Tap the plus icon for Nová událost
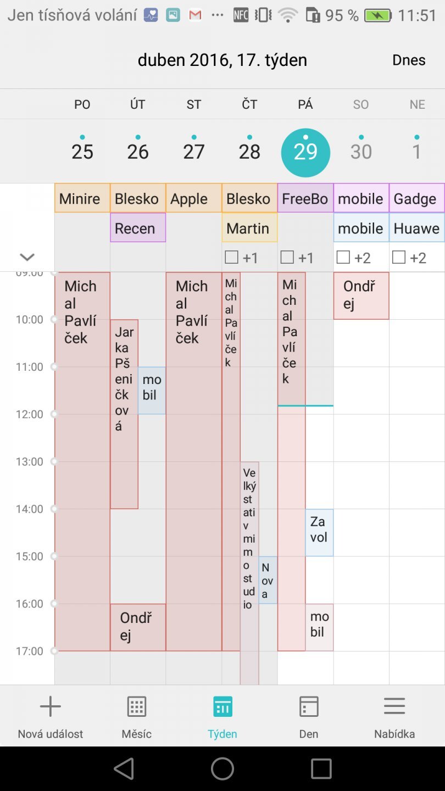This screenshot has width=445, height=791. click(x=50, y=706)
